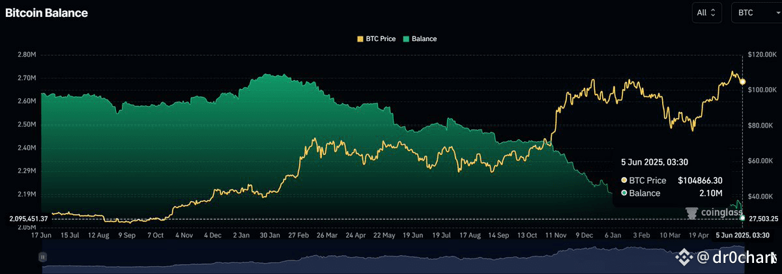Click the $40.00K right axis label

(760, 197)
